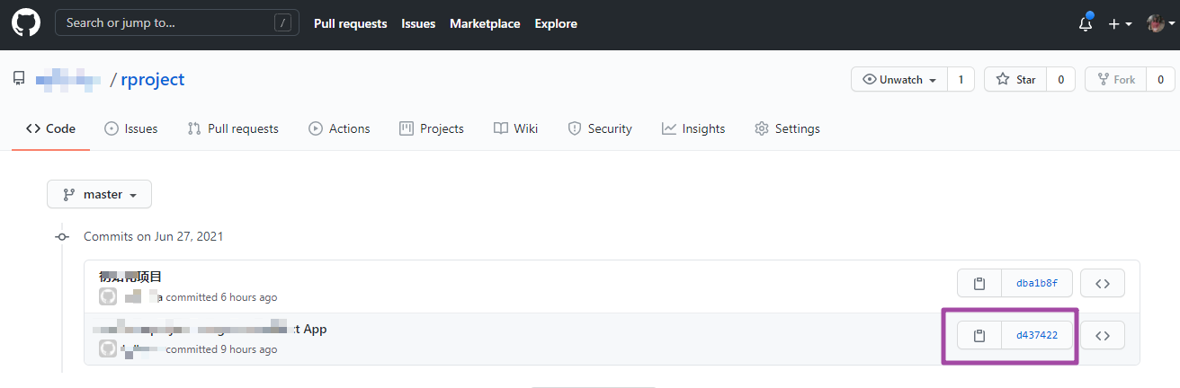
Task: Open the GitHub home logo
Action: 26,23
